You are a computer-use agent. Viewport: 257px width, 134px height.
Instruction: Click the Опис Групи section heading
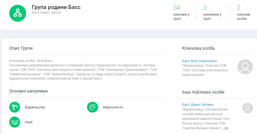[21, 48]
